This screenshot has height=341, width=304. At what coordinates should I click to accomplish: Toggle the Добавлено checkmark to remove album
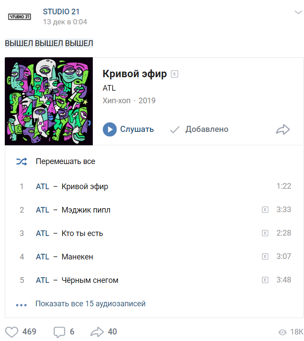coord(175,130)
